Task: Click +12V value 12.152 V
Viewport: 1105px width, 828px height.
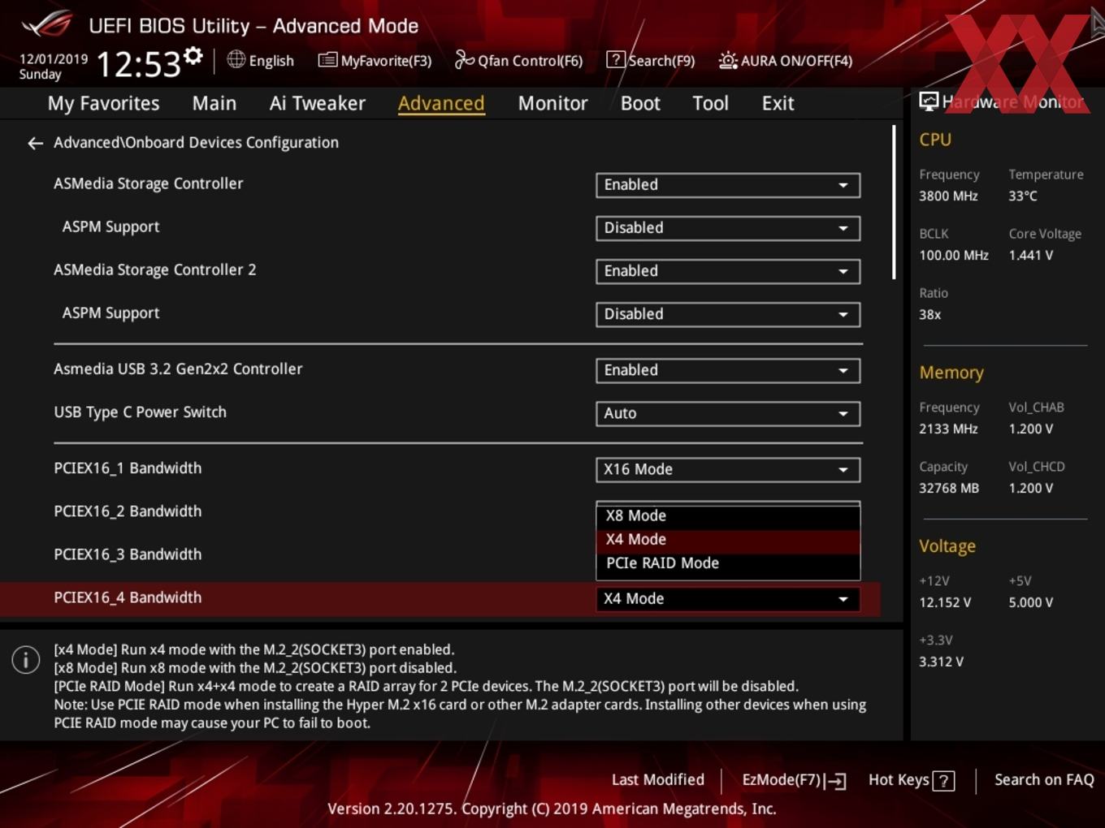Action: [x=945, y=603]
